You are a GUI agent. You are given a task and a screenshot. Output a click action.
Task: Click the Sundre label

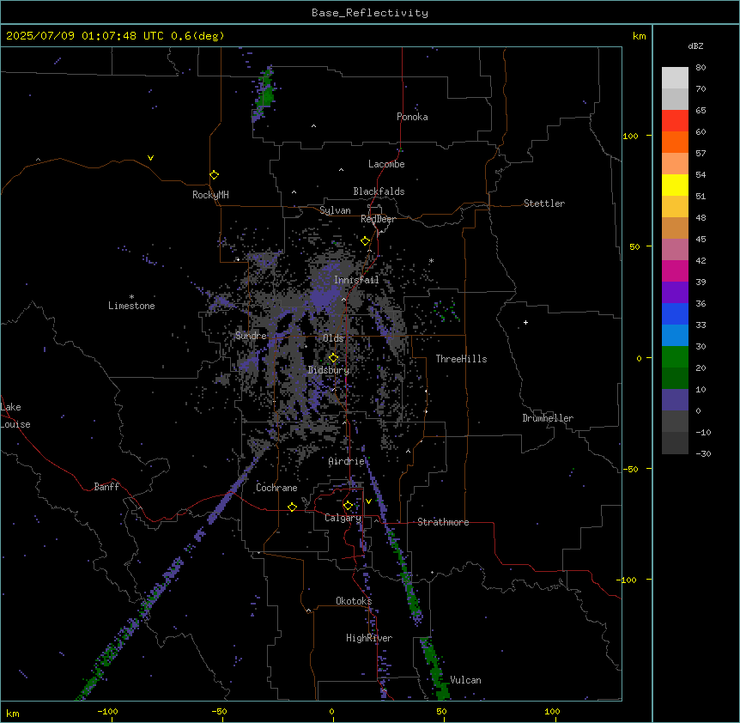coord(251,336)
